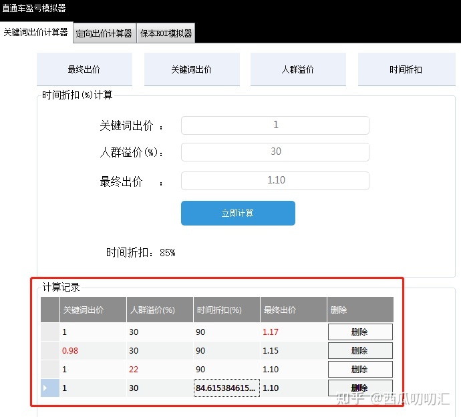The height and width of the screenshot is (417, 461).
Task: Select the 时间折扣 calculation mode
Action: tap(407, 69)
